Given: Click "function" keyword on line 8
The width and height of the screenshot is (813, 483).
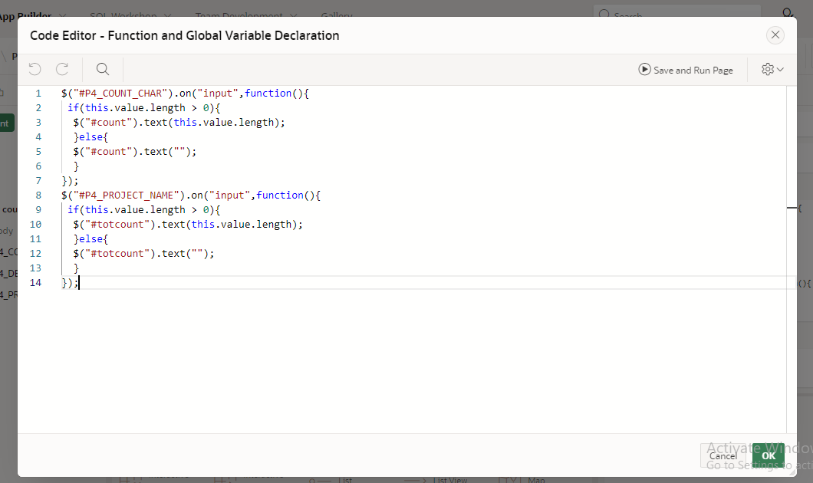Looking at the screenshot, I should click(x=280, y=195).
